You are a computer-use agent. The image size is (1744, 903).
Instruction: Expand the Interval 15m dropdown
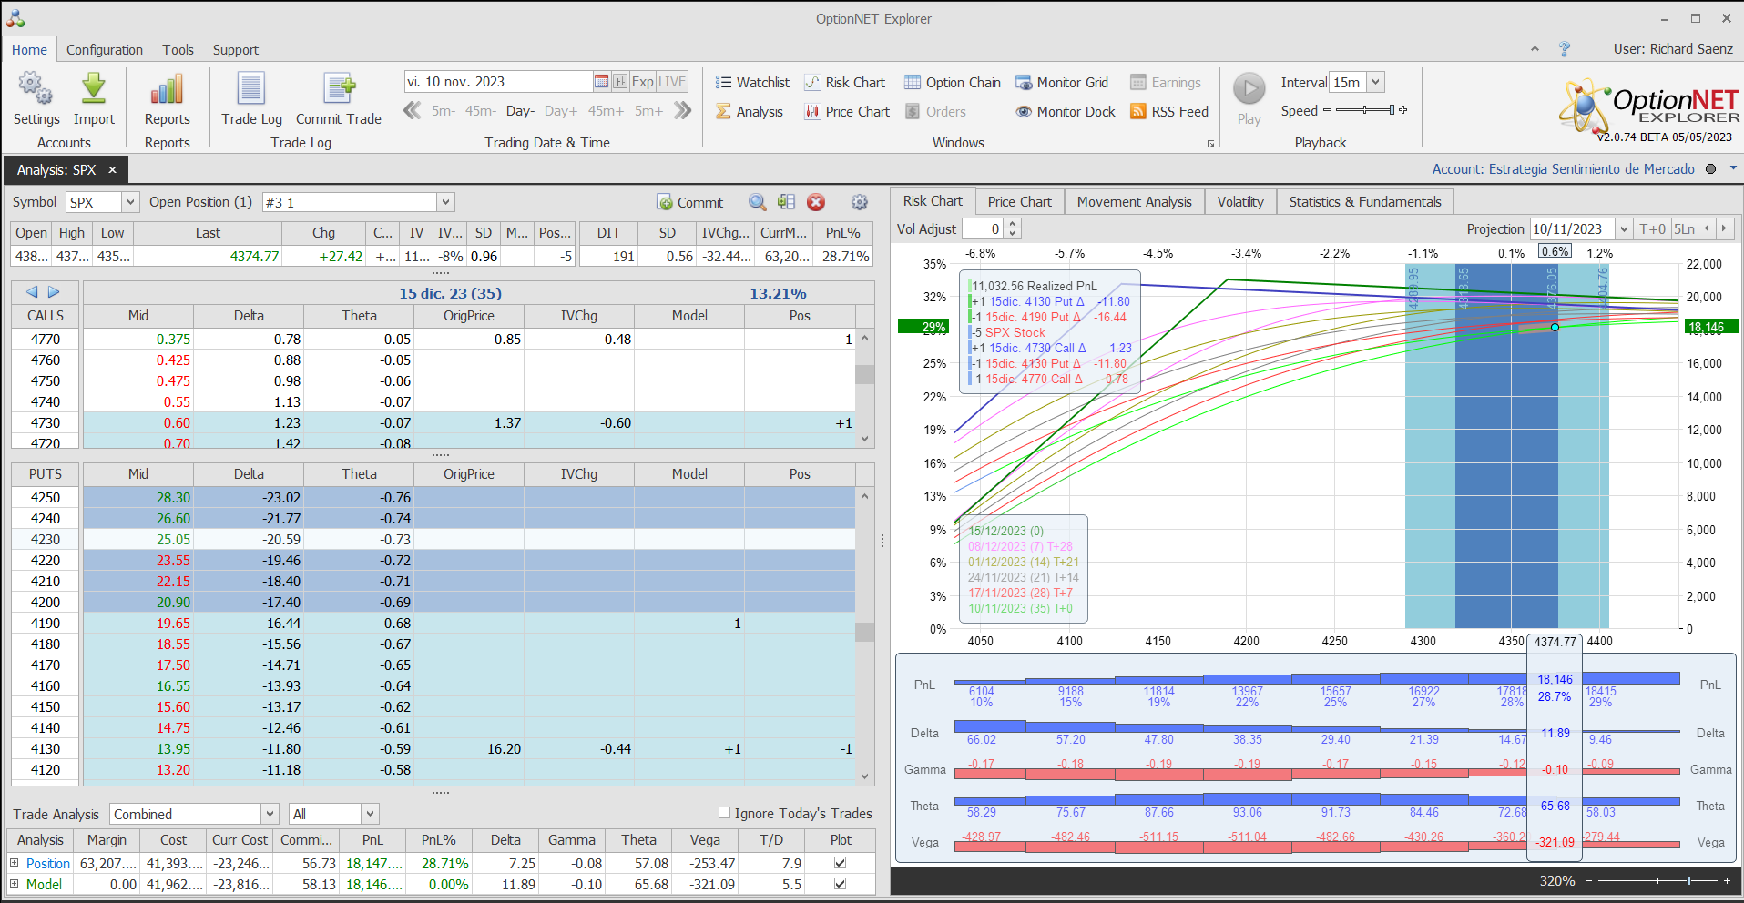pos(1375,82)
